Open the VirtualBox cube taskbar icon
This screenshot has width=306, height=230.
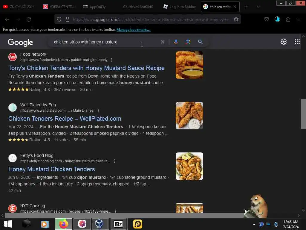click(99, 224)
